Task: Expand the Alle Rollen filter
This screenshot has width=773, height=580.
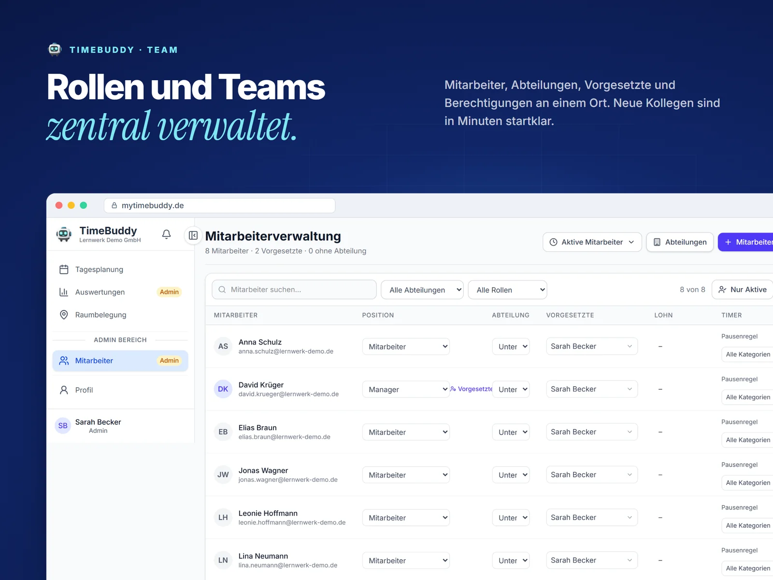Action: click(507, 290)
